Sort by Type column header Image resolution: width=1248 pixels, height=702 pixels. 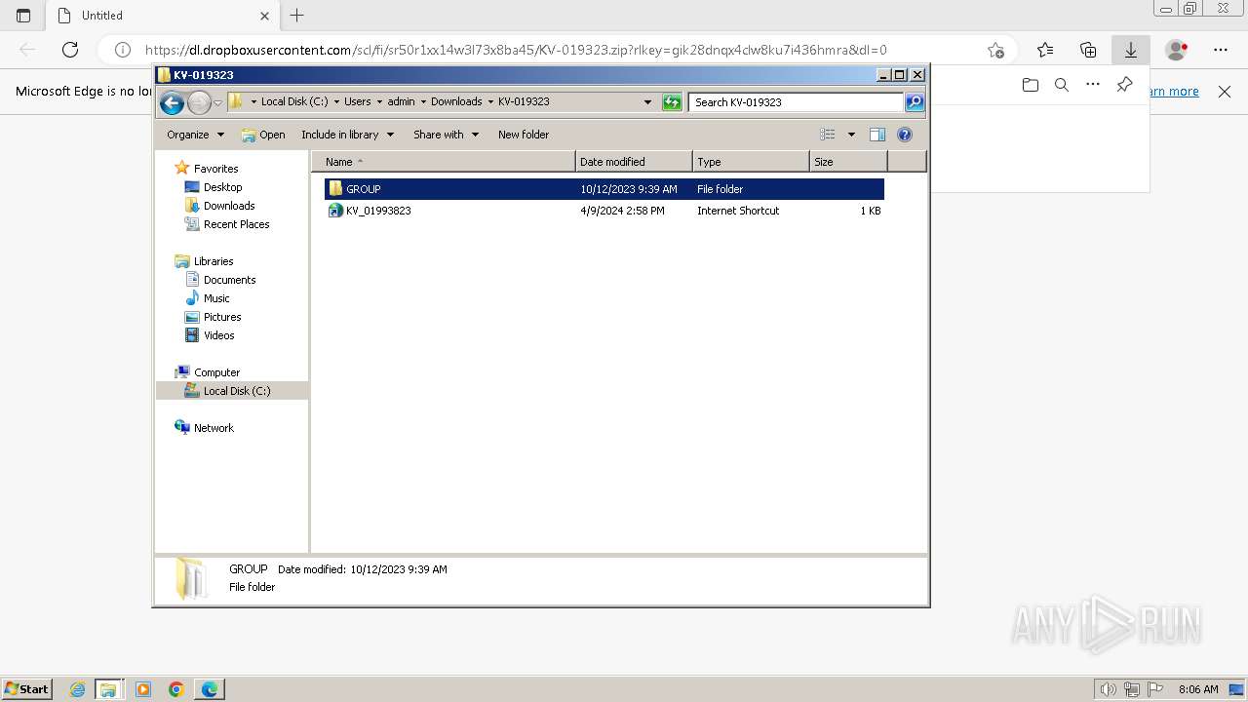pos(751,162)
